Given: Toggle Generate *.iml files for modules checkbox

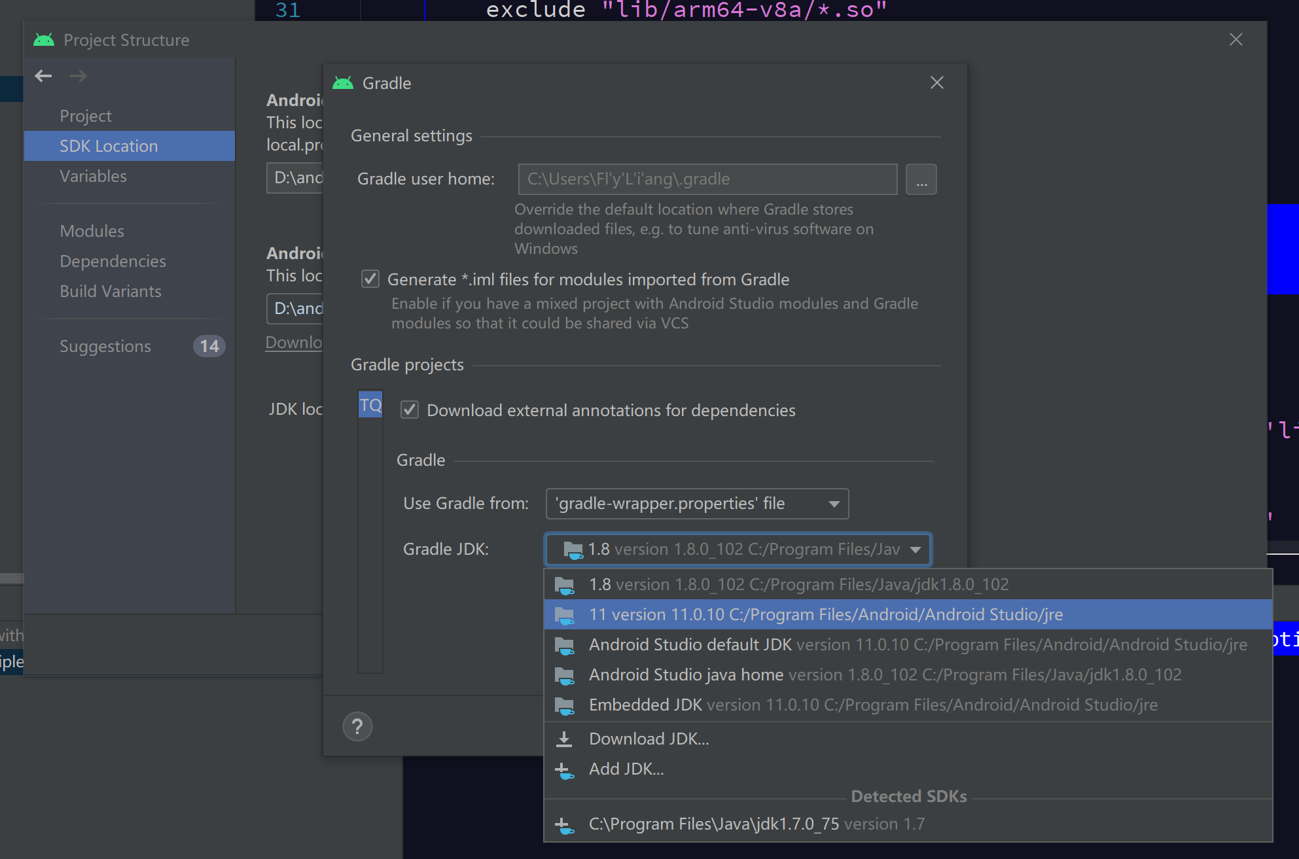Looking at the screenshot, I should 370,279.
